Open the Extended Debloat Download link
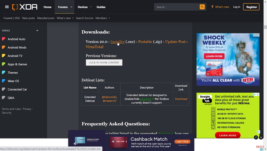The width and height of the screenshot is (267, 151). click(x=181, y=99)
